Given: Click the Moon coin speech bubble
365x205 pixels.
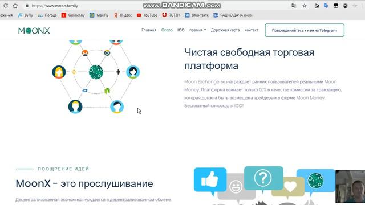Looking at the screenshot, I should pos(316,181).
